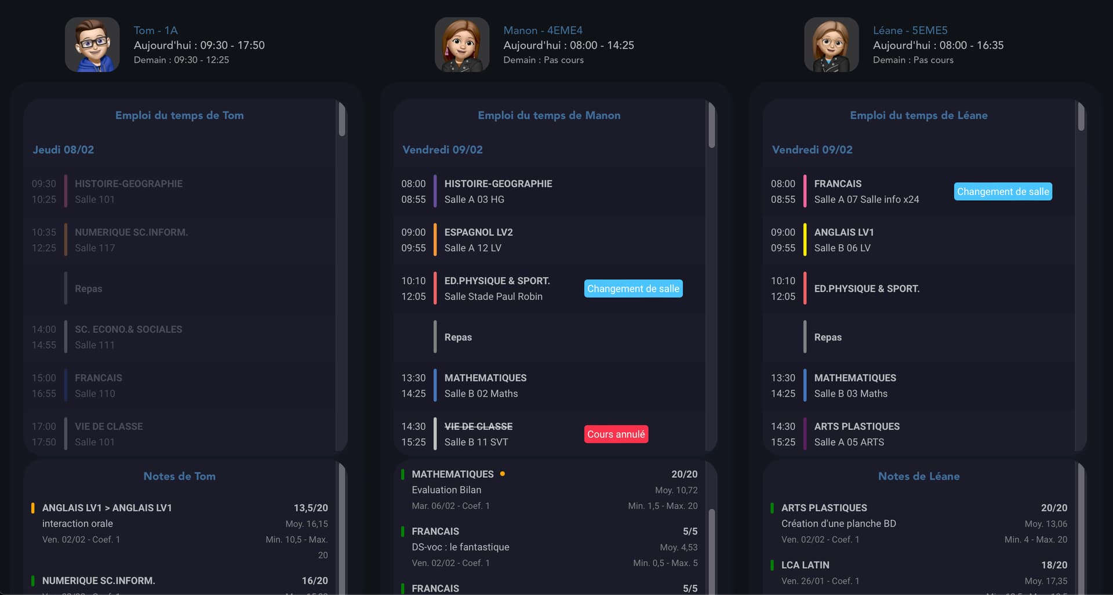
Task: Click the Notes de Tom heading
Action: [x=179, y=476]
